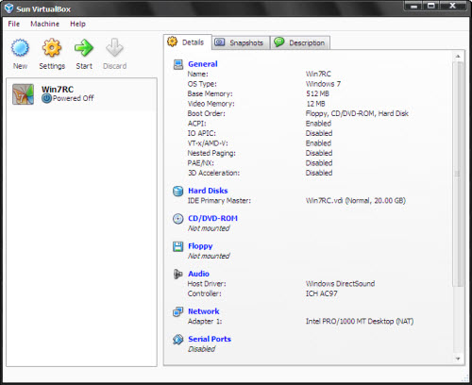Open Settings with the gear icon

(52, 48)
